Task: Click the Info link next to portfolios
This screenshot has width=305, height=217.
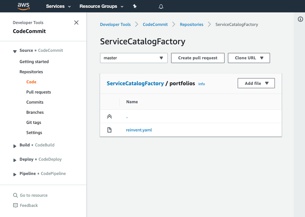Action: click(x=202, y=84)
